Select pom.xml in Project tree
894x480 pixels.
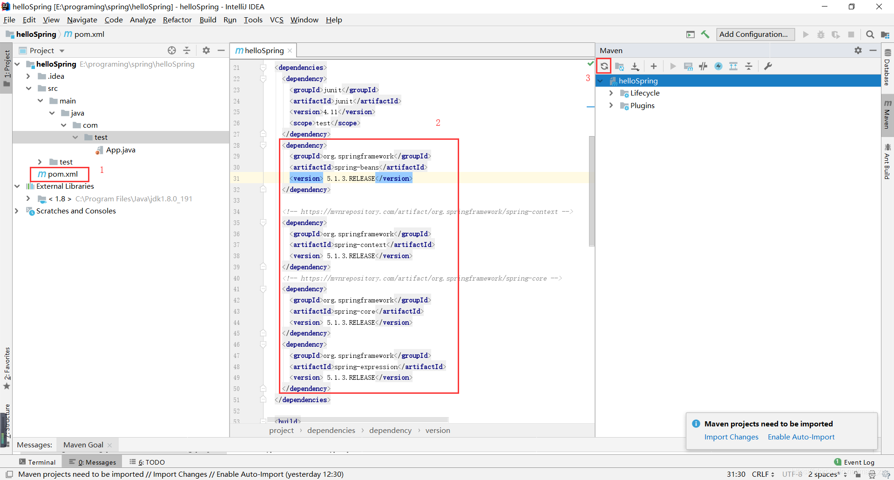pyautogui.click(x=63, y=174)
